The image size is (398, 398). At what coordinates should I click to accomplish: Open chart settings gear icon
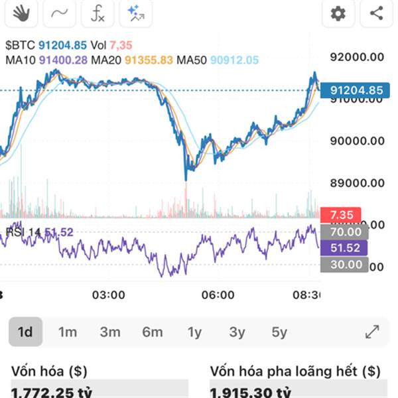coord(338,13)
